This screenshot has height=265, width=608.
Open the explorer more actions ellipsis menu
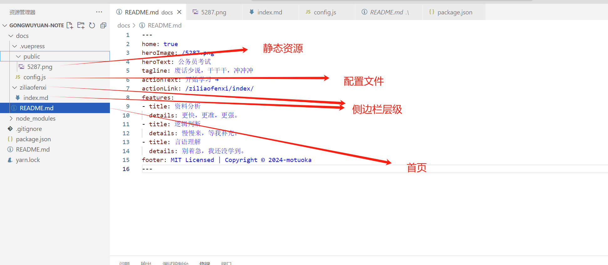[99, 12]
